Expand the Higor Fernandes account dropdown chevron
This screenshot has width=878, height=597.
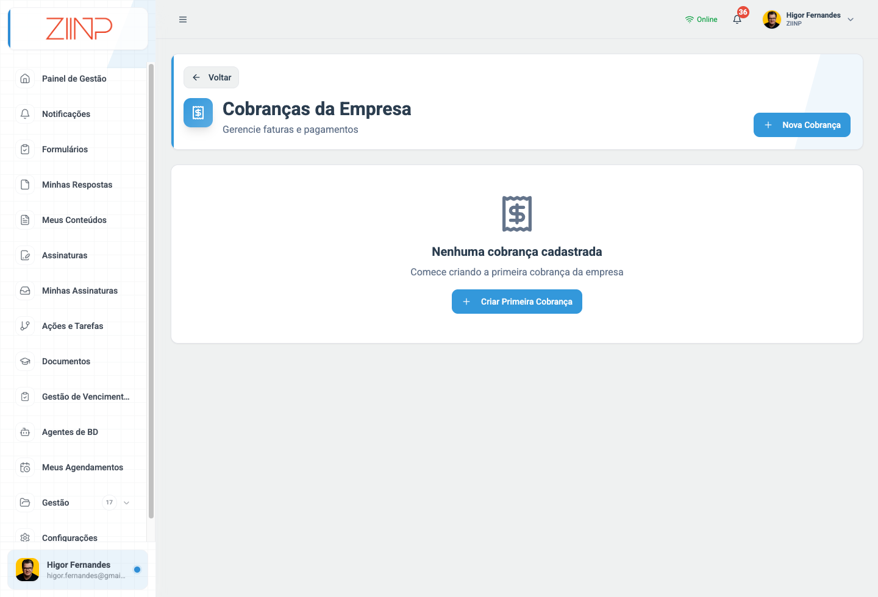(851, 19)
